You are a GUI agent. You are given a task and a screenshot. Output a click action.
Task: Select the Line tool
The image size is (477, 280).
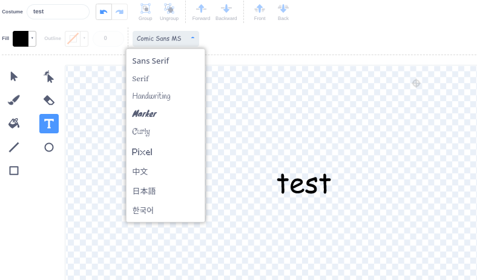[x=14, y=147]
